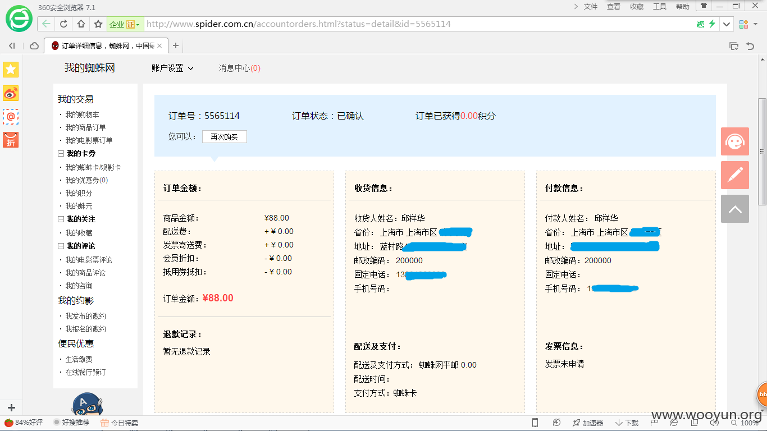Image resolution: width=767 pixels, height=431 pixels.
Task: Click 好搜推荐 in status bar
Action: (71, 423)
